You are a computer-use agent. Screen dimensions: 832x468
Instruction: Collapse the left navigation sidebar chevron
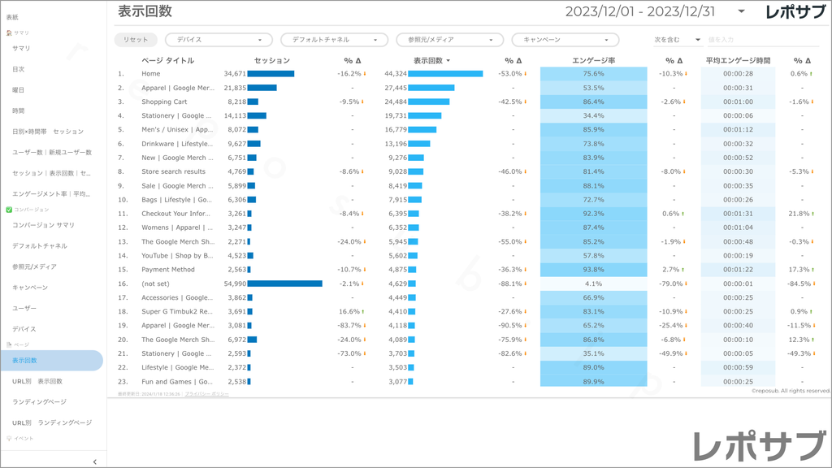[x=95, y=461]
